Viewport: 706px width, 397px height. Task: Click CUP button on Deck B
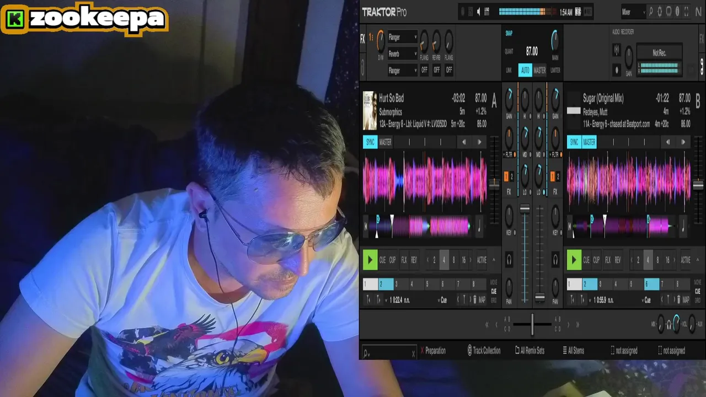tap(596, 260)
